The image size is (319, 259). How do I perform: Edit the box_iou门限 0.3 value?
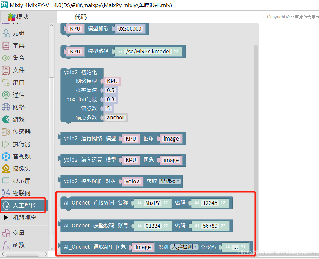coord(111,99)
